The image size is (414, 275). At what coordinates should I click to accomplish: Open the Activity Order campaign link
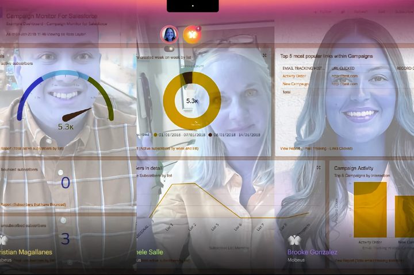pyautogui.click(x=294, y=76)
